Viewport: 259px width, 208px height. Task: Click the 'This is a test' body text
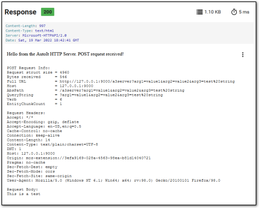(23, 194)
